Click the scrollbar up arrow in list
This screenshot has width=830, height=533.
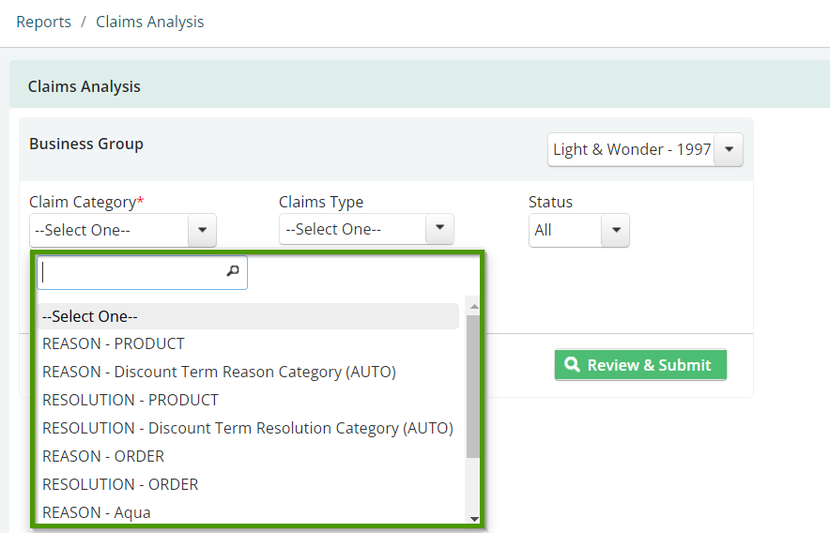474,307
